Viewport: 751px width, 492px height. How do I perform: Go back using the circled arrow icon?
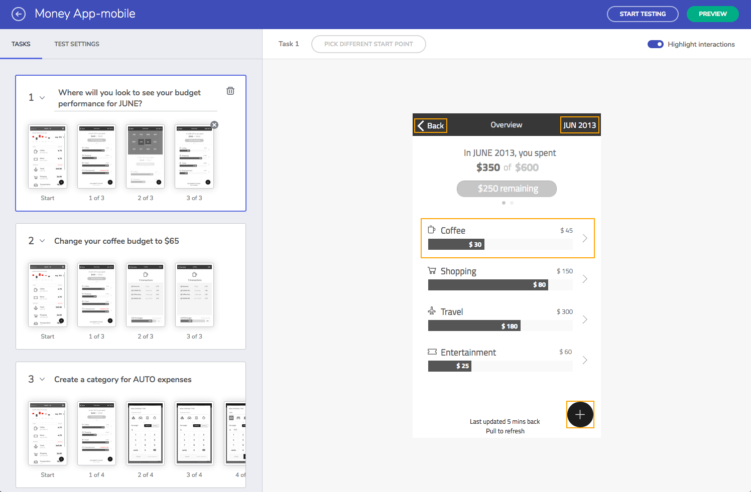(x=19, y=14)
